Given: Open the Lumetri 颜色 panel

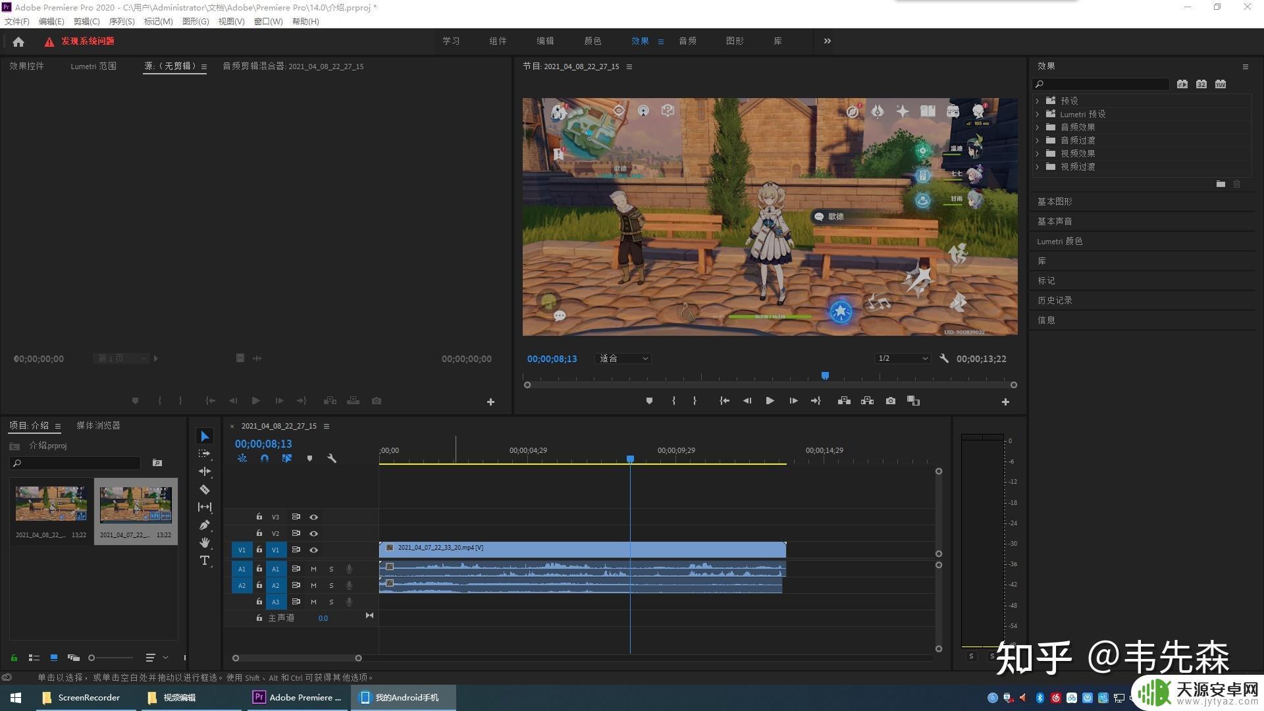Looking at the screenshot, I should (1059, 241).
